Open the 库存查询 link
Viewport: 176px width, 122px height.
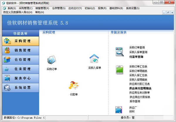pos(135,102)
